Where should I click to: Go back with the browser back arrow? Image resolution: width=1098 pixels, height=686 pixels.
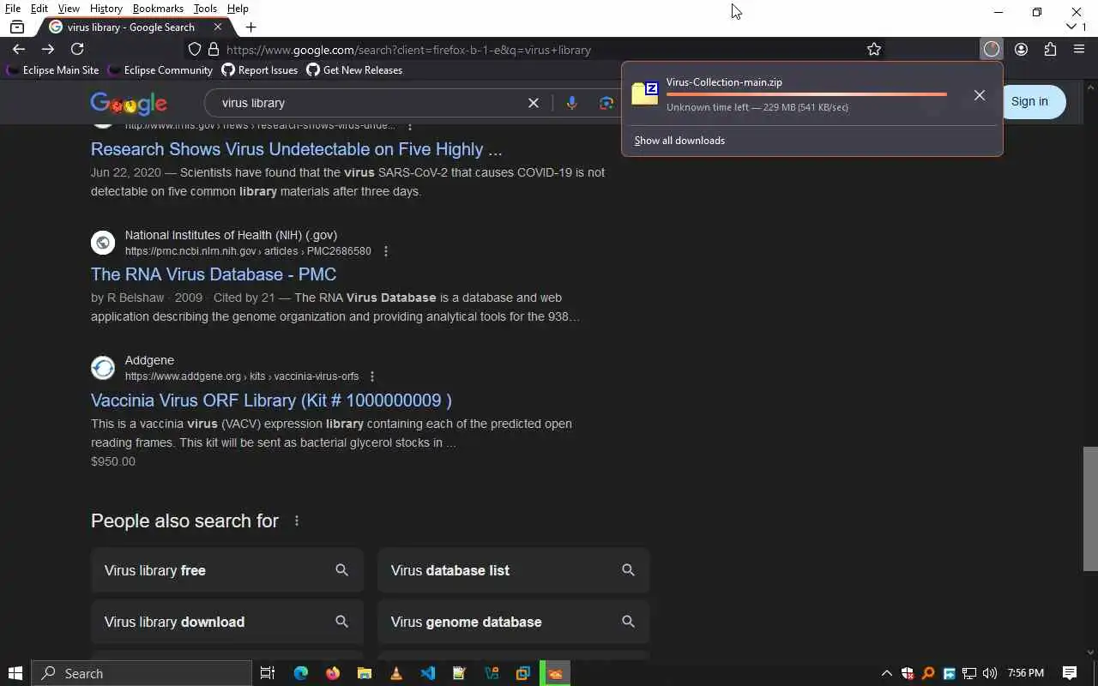pyautogui.click(x=19, y=49)
